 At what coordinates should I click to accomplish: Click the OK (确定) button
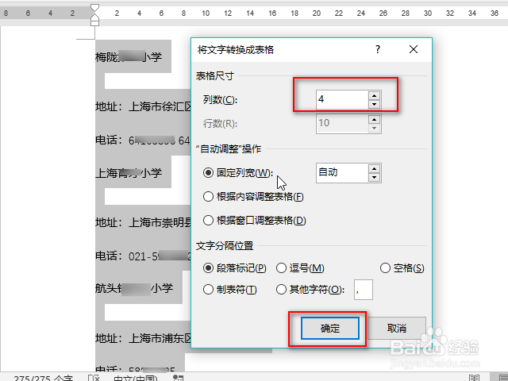tap(330, 328)
